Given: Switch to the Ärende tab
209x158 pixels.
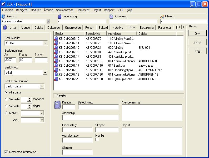Looking at the screenshot, I should coord(25,28).
